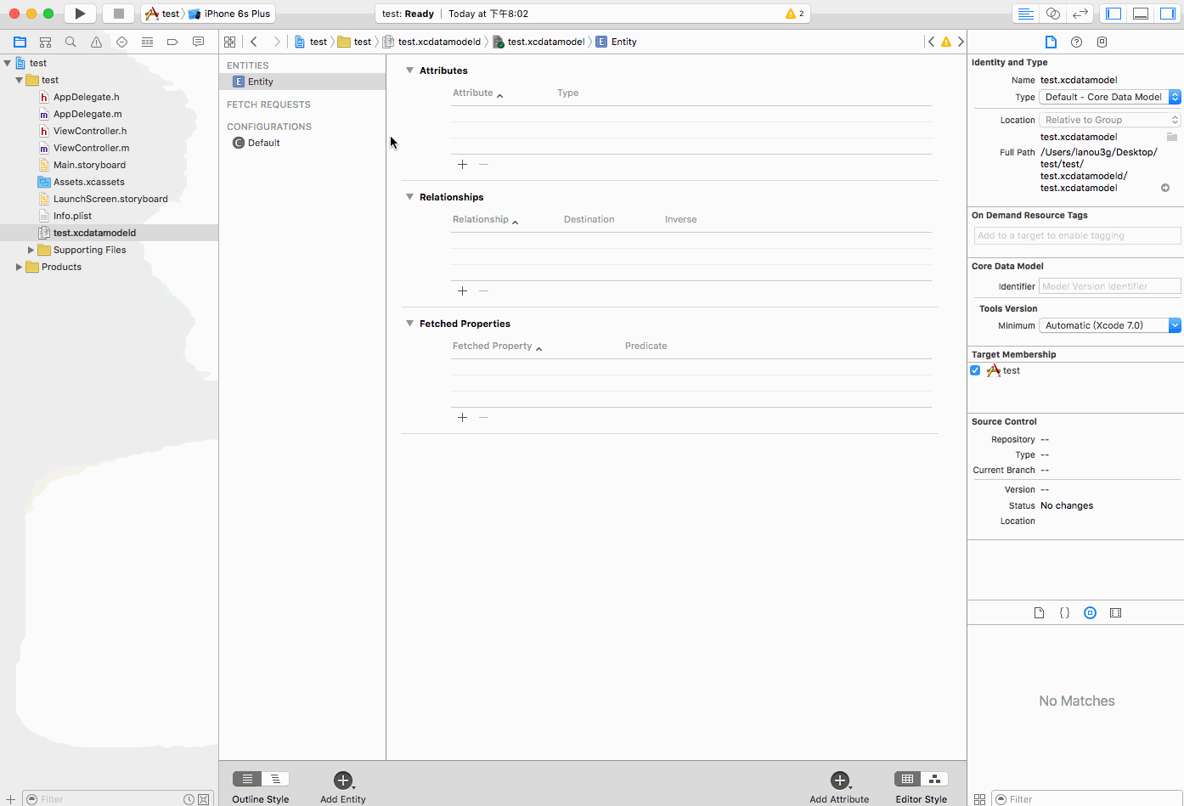Stop the running build with the stop button

click(x=119, y=14)
